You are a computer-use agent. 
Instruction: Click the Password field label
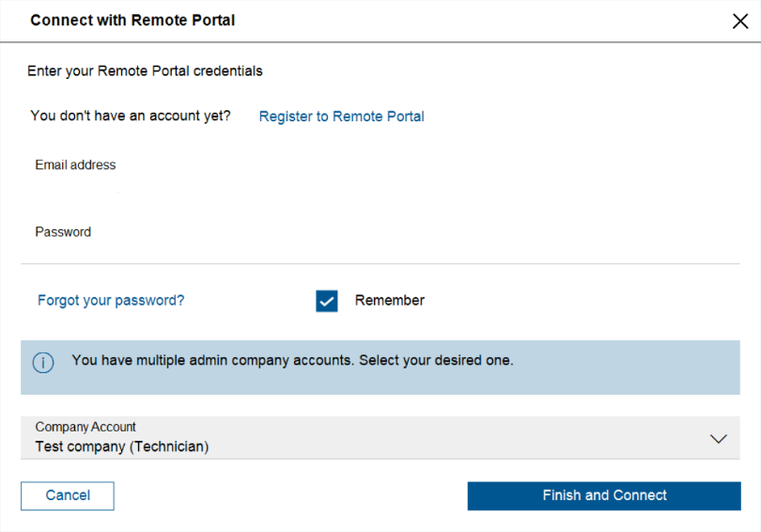tap(63, 232)
